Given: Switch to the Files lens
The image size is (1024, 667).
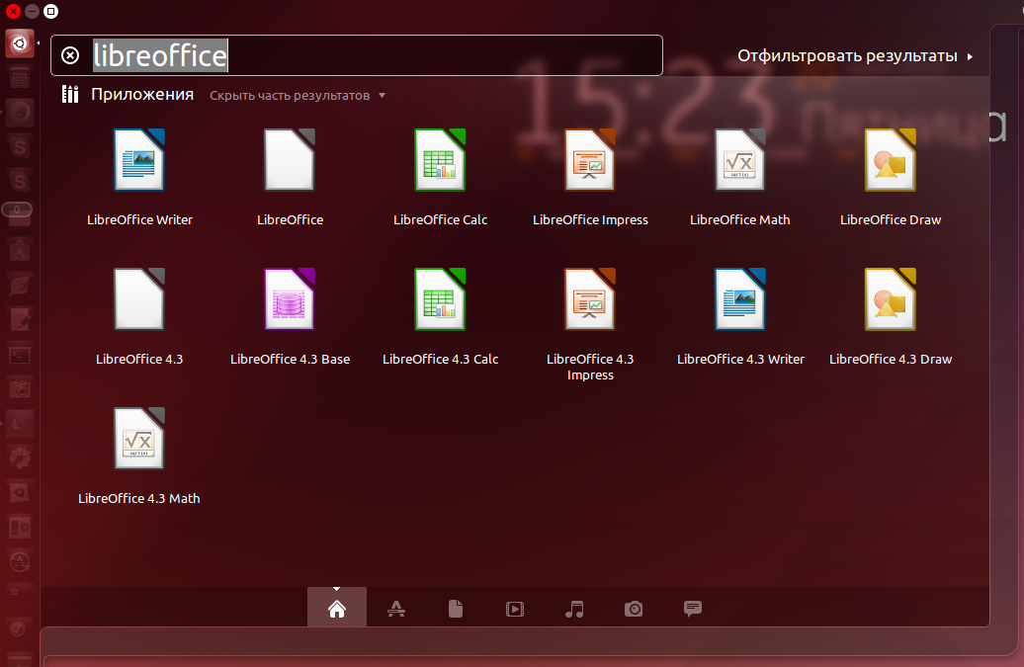Looking at the screenshot, I should (456, 609).
